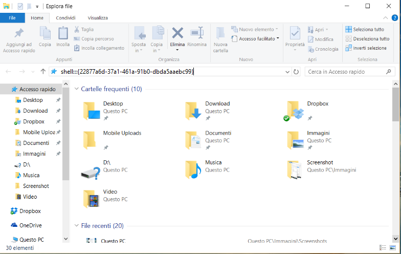
Task: Click the Modifica edit button
Action: point(321,39)
